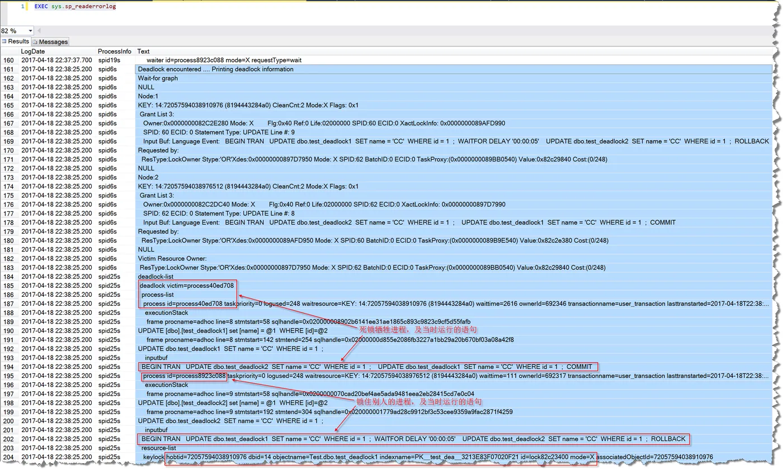
Task: Select 'keylock hobtid=72057594038910976' cell in row 204
Action: [x=453, y=457]
